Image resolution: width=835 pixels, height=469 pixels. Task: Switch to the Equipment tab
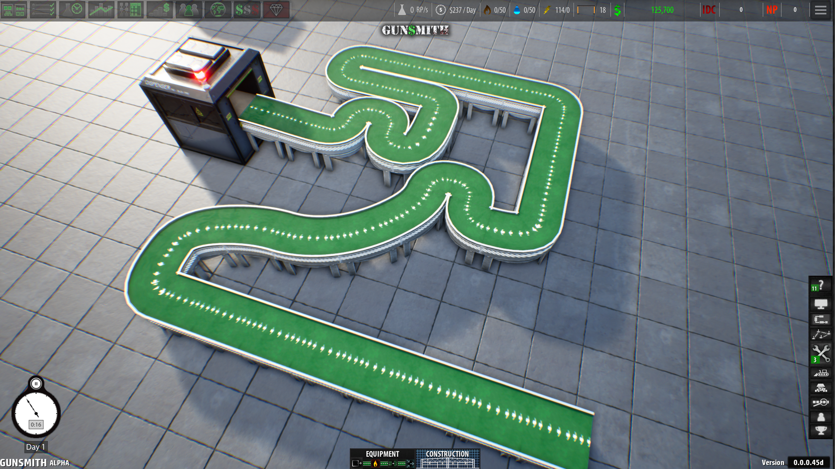tap(382, 454)
